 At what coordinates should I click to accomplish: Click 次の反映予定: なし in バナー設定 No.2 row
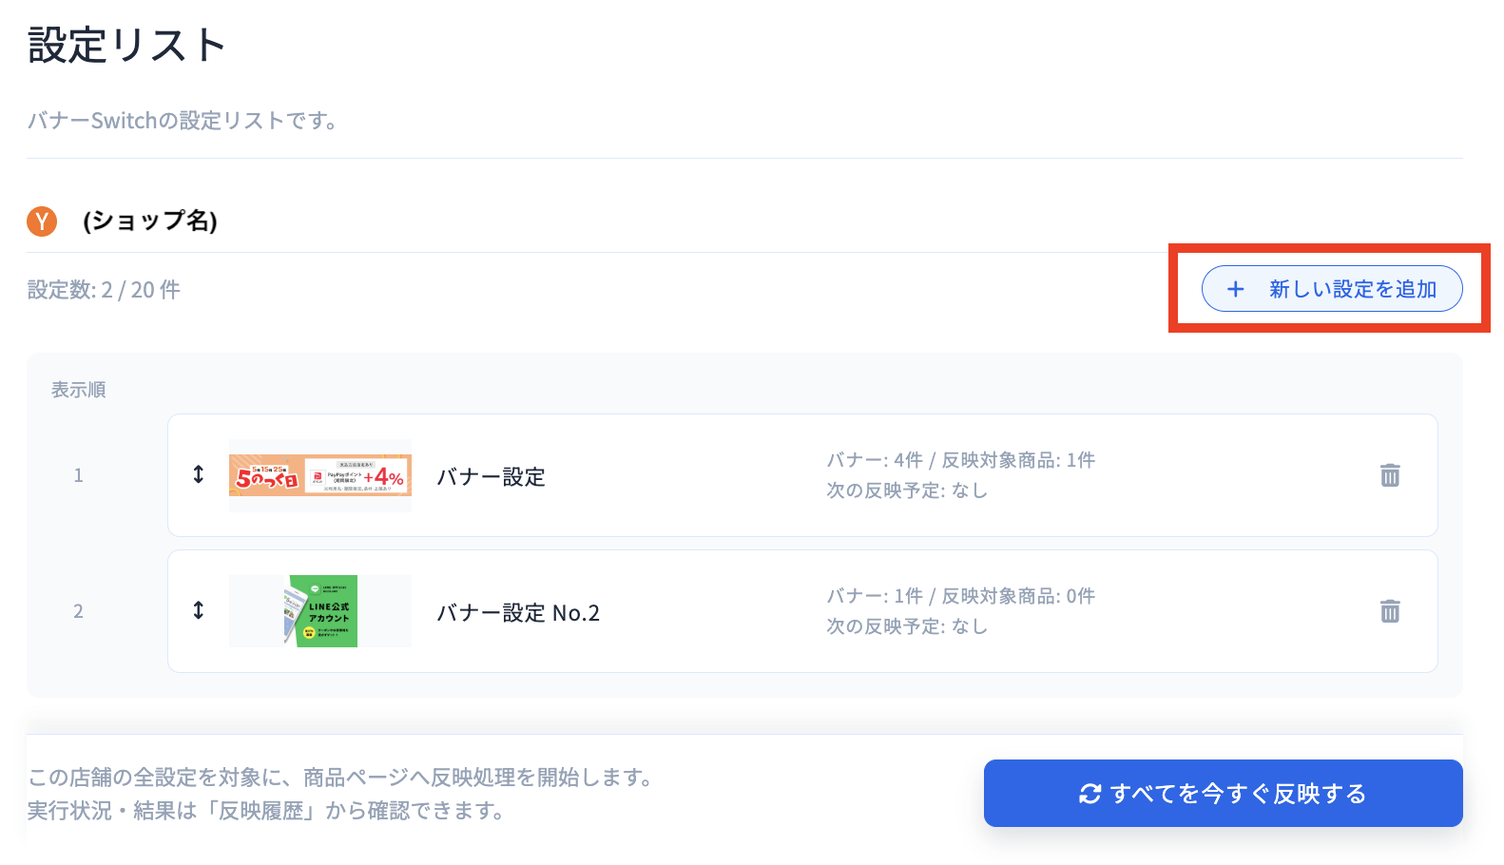coord(907,626)
